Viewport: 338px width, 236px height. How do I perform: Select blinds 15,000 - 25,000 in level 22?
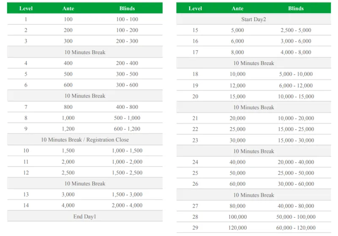click(296, 129)
